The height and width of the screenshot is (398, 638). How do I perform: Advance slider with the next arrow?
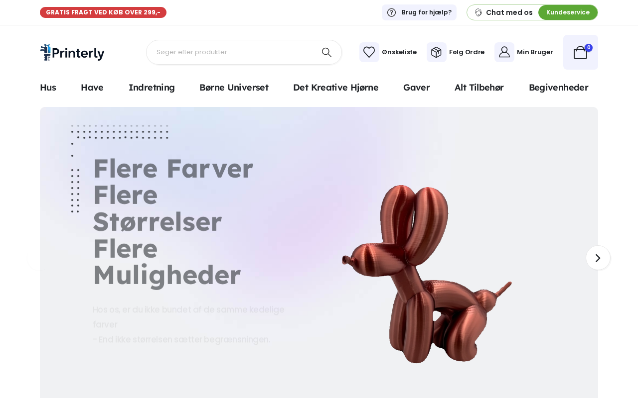598,258
